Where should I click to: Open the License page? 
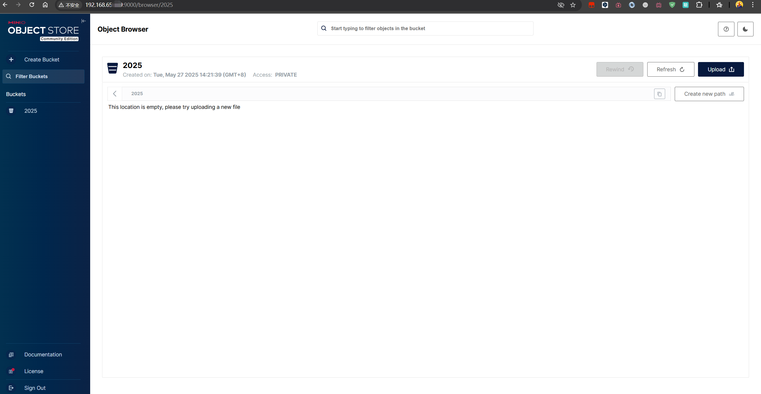(x=34, y=371)
